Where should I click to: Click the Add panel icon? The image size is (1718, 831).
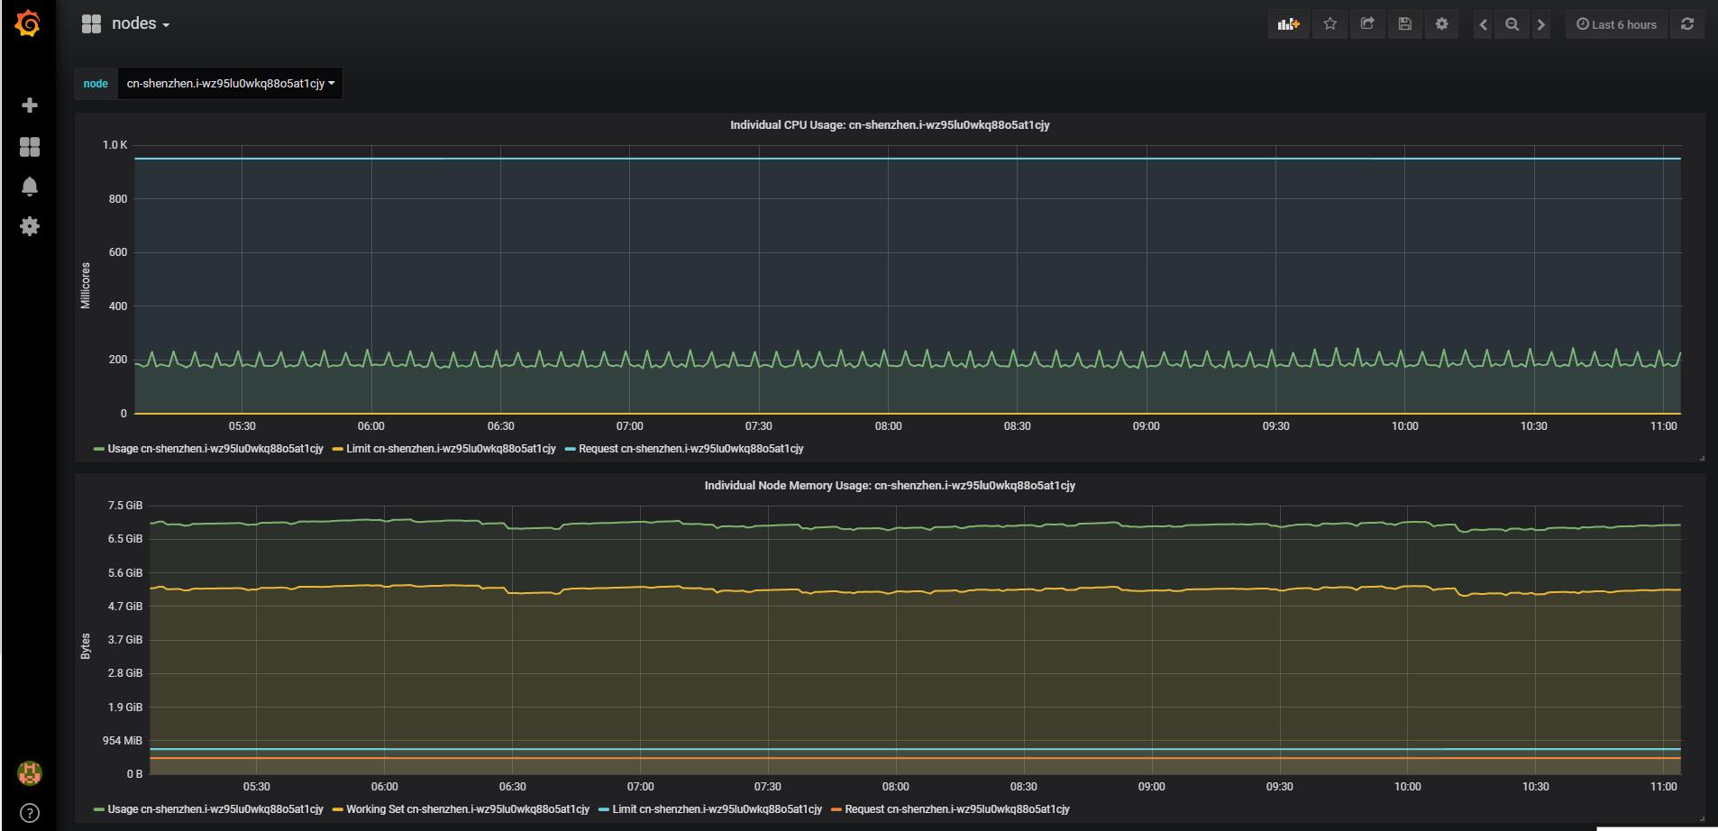1288,24
